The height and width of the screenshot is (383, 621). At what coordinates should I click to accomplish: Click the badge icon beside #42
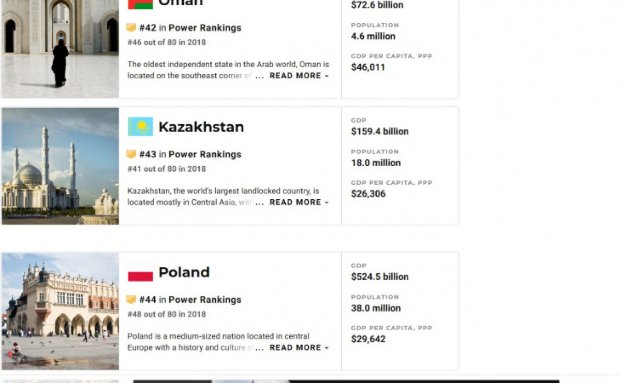[x=131, y=28]
